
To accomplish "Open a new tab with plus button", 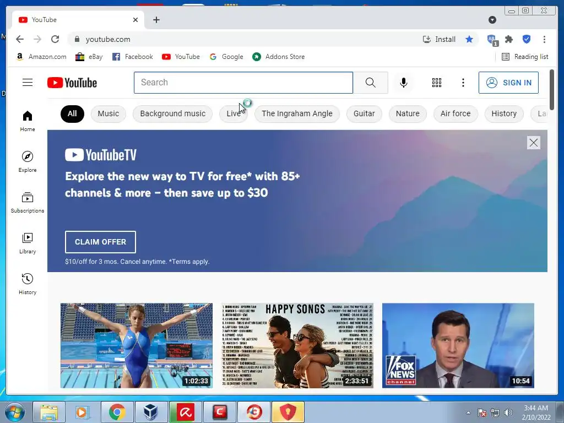I will pyautogui.click(x=156, y=20).
